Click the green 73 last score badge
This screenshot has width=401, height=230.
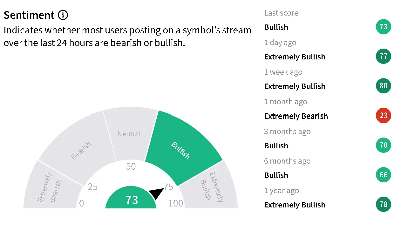click(x=384, y=27)
